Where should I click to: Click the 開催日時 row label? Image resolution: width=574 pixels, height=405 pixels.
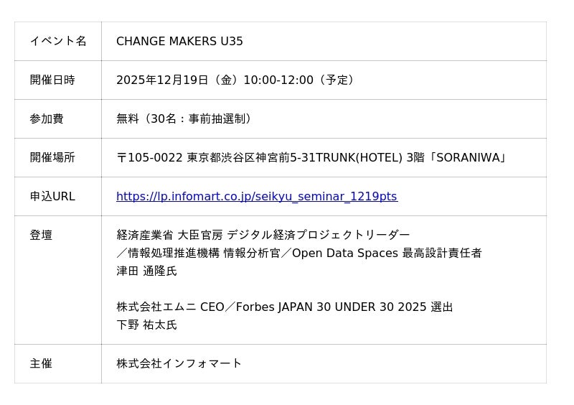coord(52,80)
